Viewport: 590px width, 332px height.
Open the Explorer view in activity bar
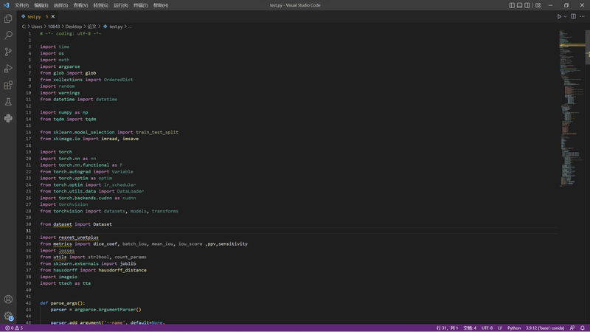(8, 18)
